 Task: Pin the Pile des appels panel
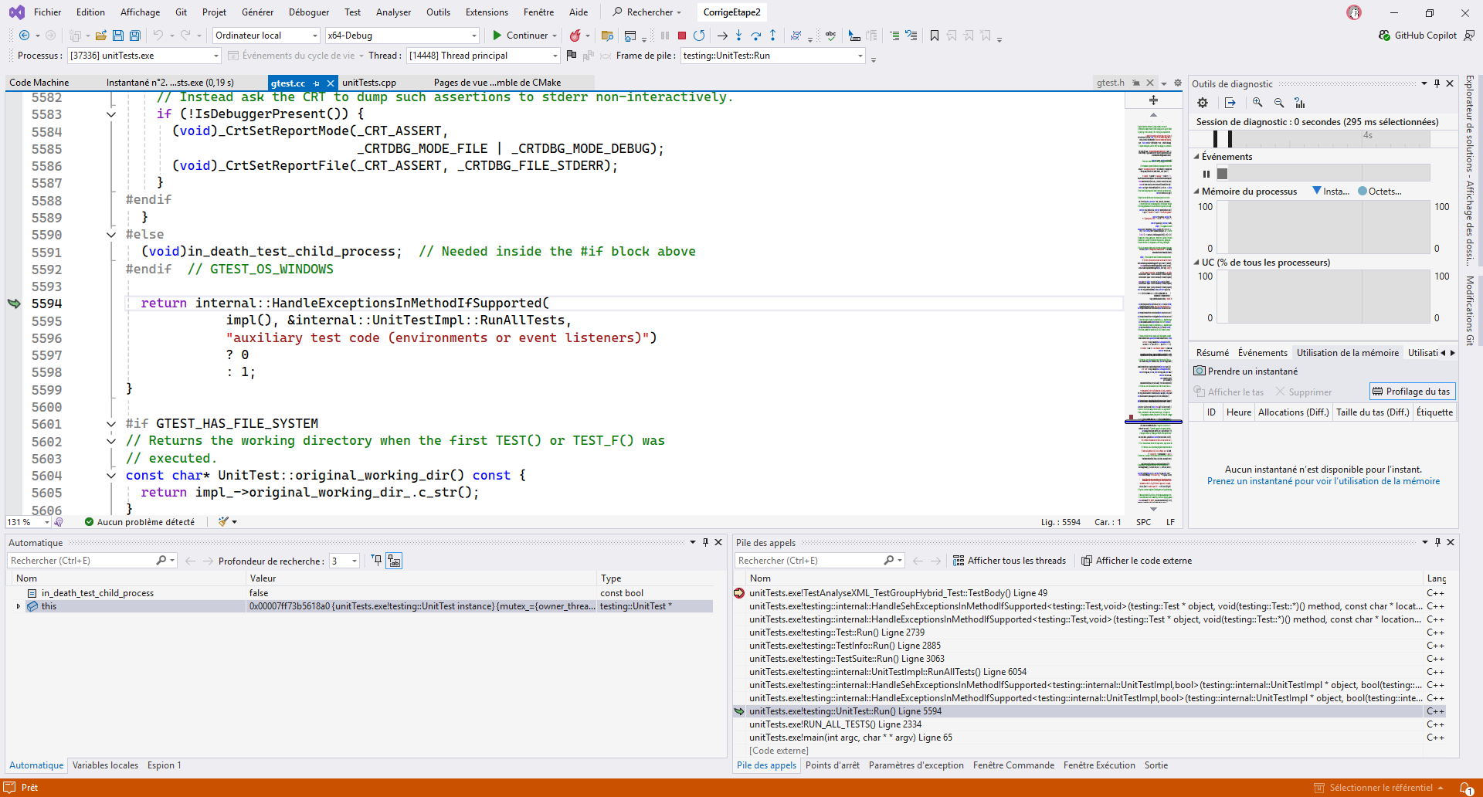pos(1437,542)
